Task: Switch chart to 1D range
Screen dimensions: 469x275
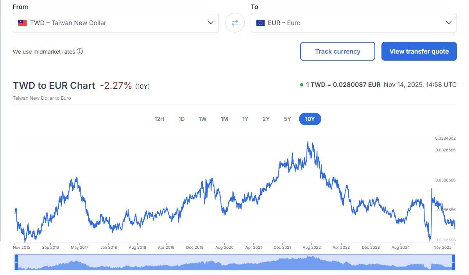Action: (181, 119)
